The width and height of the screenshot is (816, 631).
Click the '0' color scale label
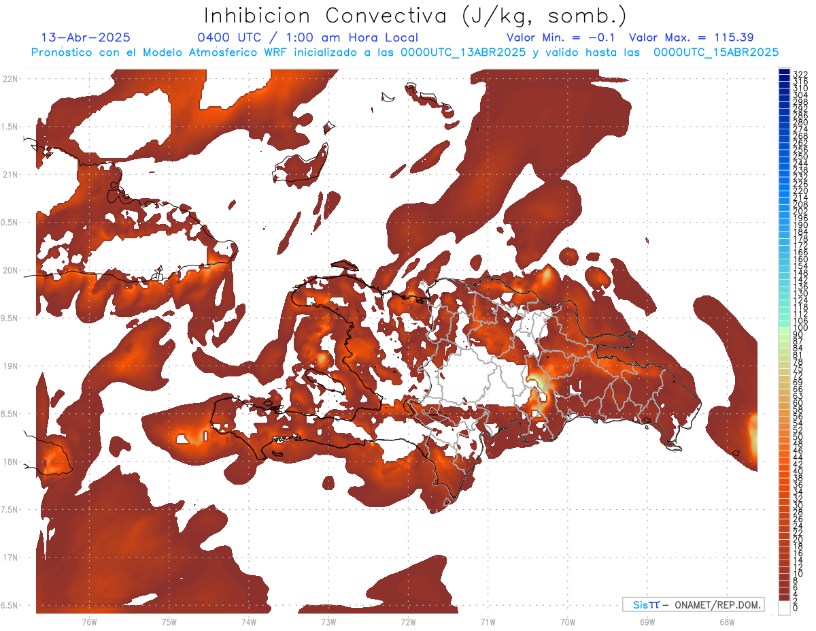pyautogui.click(x=796, y=607)
